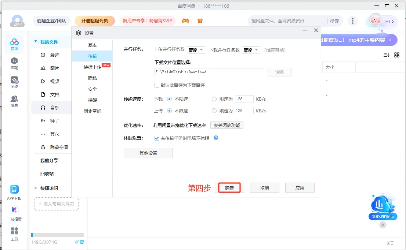The height and width of the screenshot is (250, 406).
Task: Open 下载并行任务数 智能 dropdown
Action: tap(251, 50)
